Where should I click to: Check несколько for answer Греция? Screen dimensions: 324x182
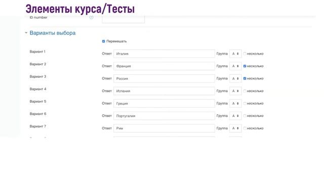(245, 103)
